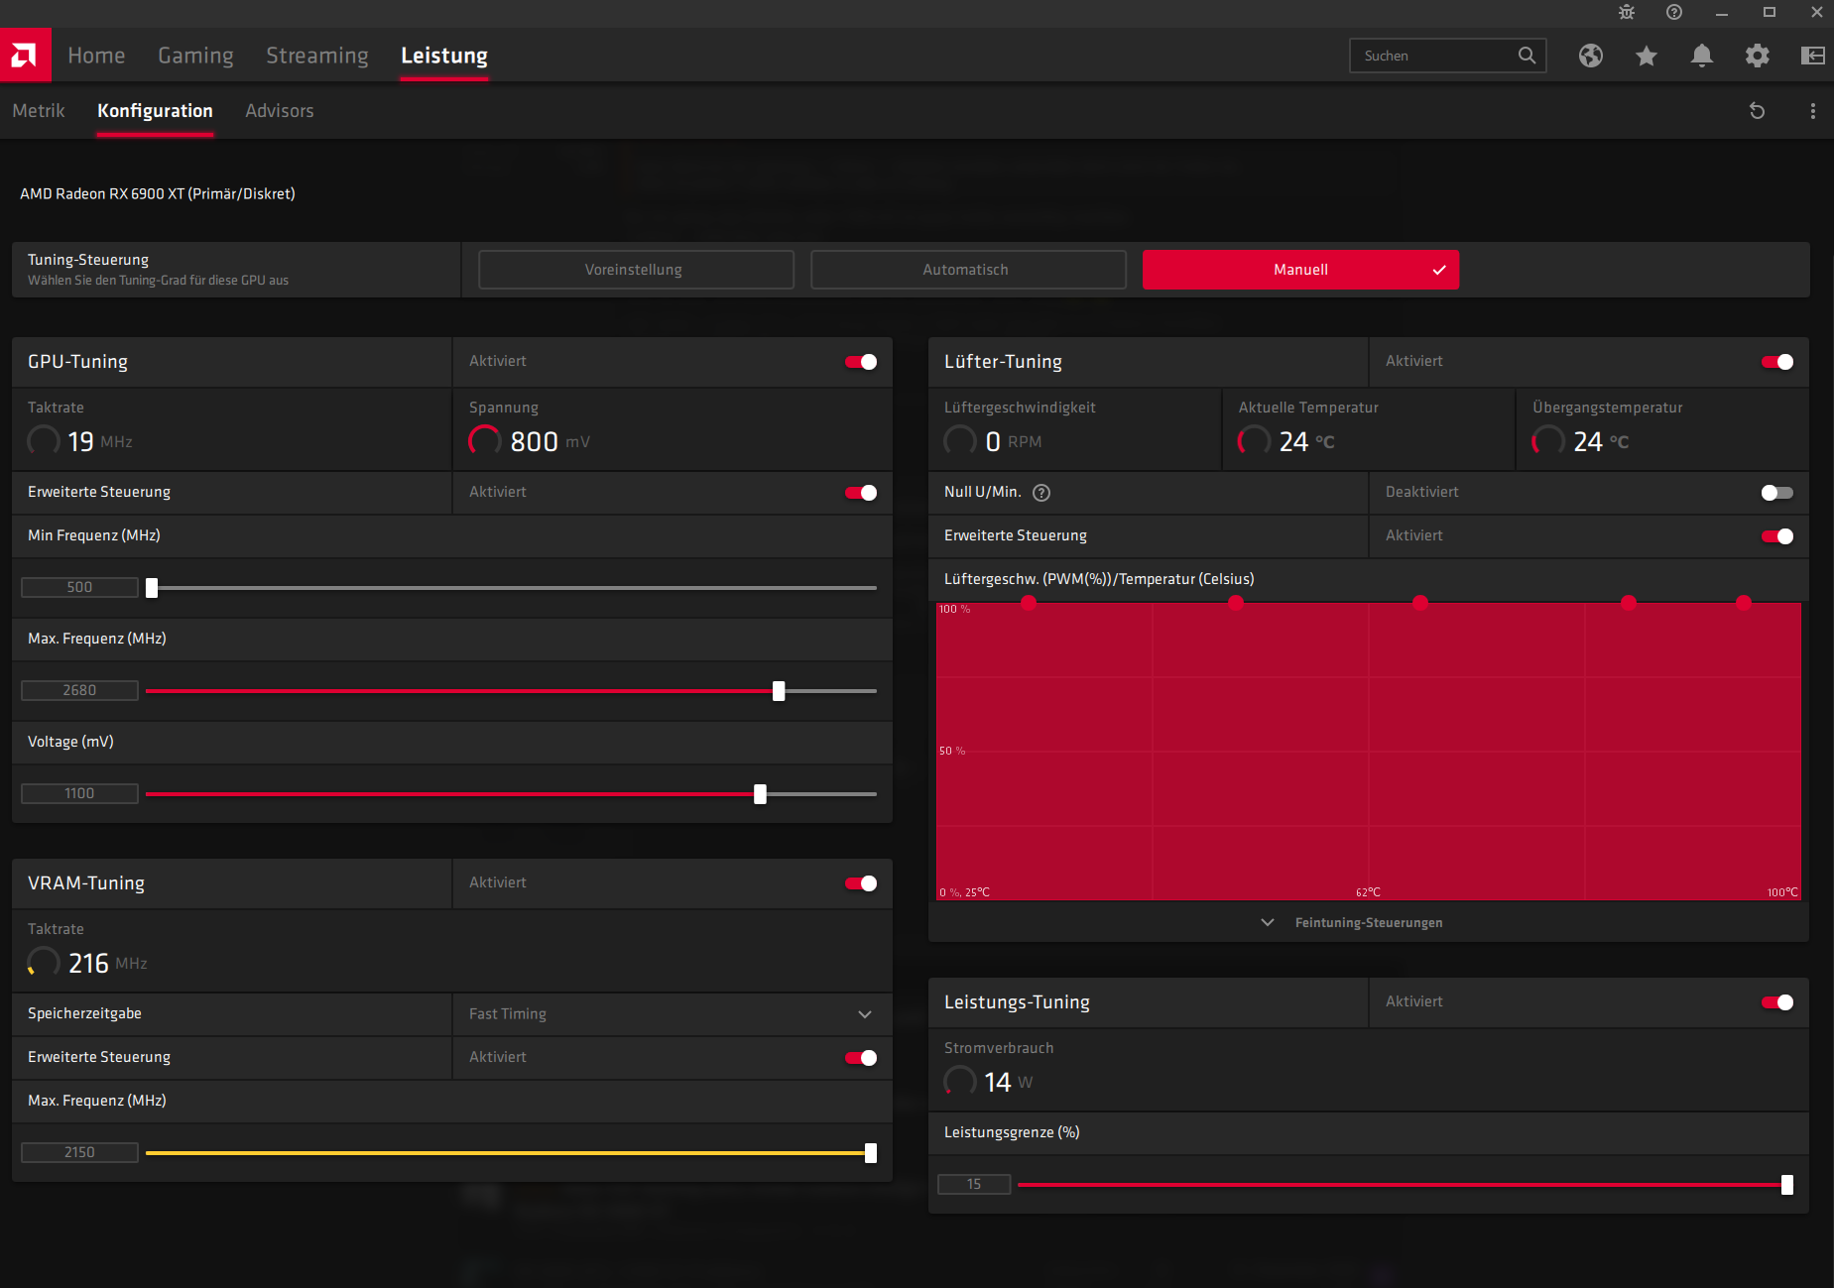1834x1288 pixels.
Task: Click the Aktuelle Temperatur 24 °C reading
Action: point(1286,441)
